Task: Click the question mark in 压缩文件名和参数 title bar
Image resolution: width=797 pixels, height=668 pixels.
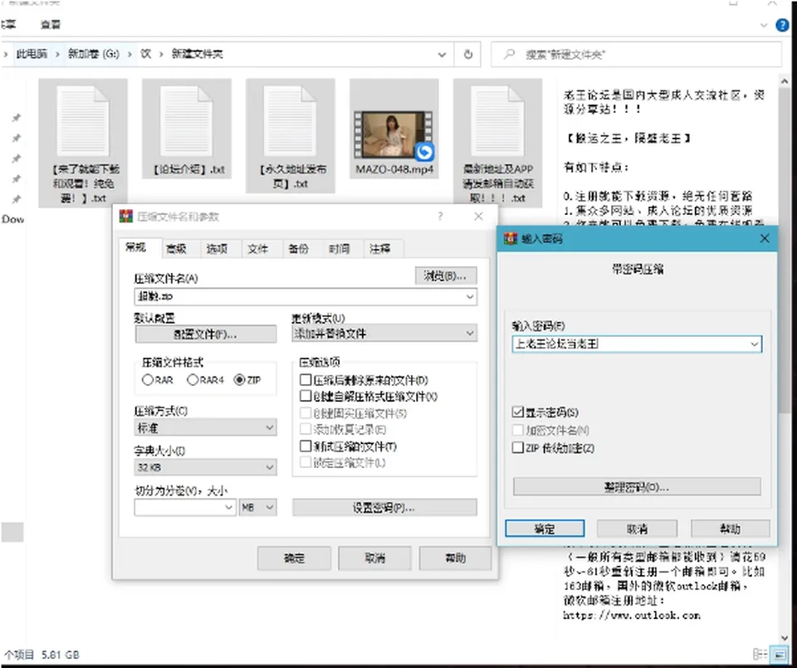Action: point(440,217)
